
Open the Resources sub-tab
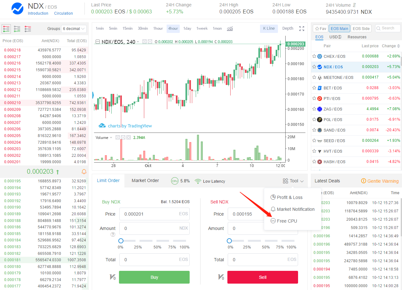click(x=357, y=37)
